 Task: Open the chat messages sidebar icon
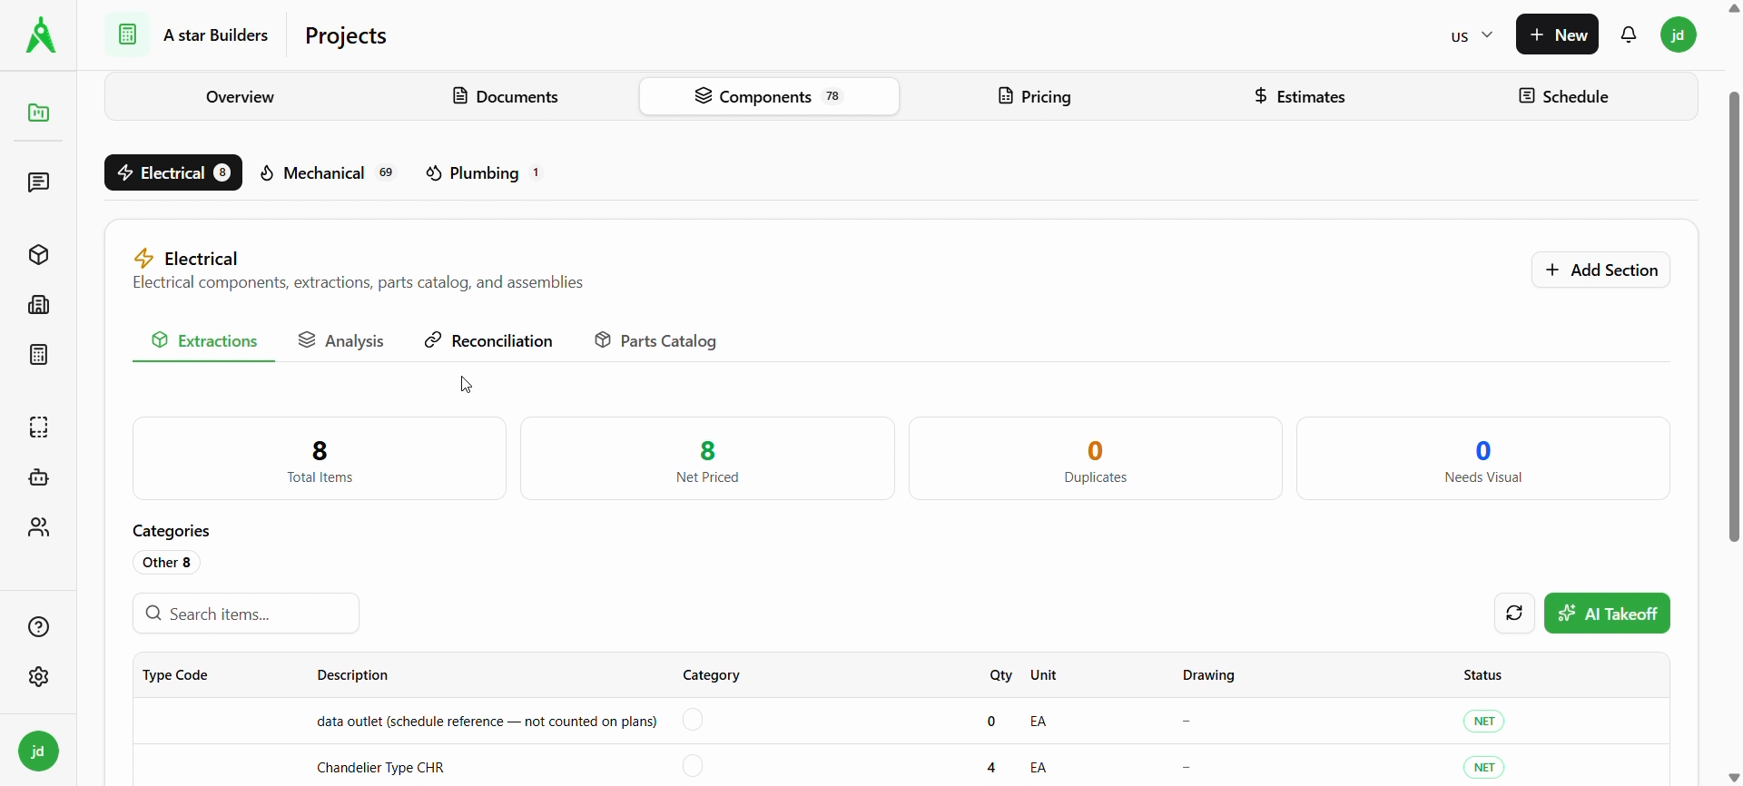(38, 182)
